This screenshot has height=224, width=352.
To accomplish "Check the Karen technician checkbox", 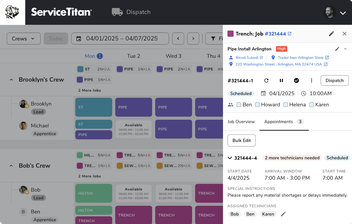I will click(x=312, y=105).
